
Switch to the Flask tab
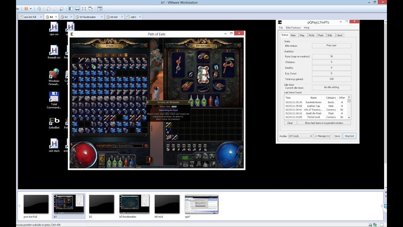[x=321, y=35]
